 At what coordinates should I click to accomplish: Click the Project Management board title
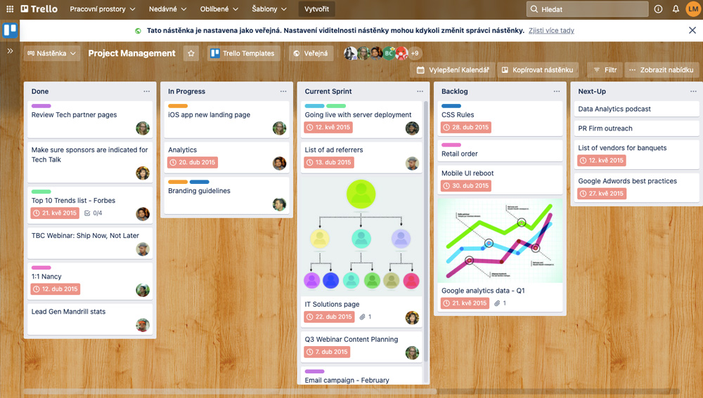coord(132,53)
